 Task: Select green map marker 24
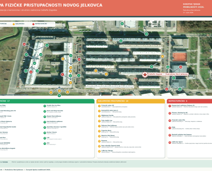(122, 24)
